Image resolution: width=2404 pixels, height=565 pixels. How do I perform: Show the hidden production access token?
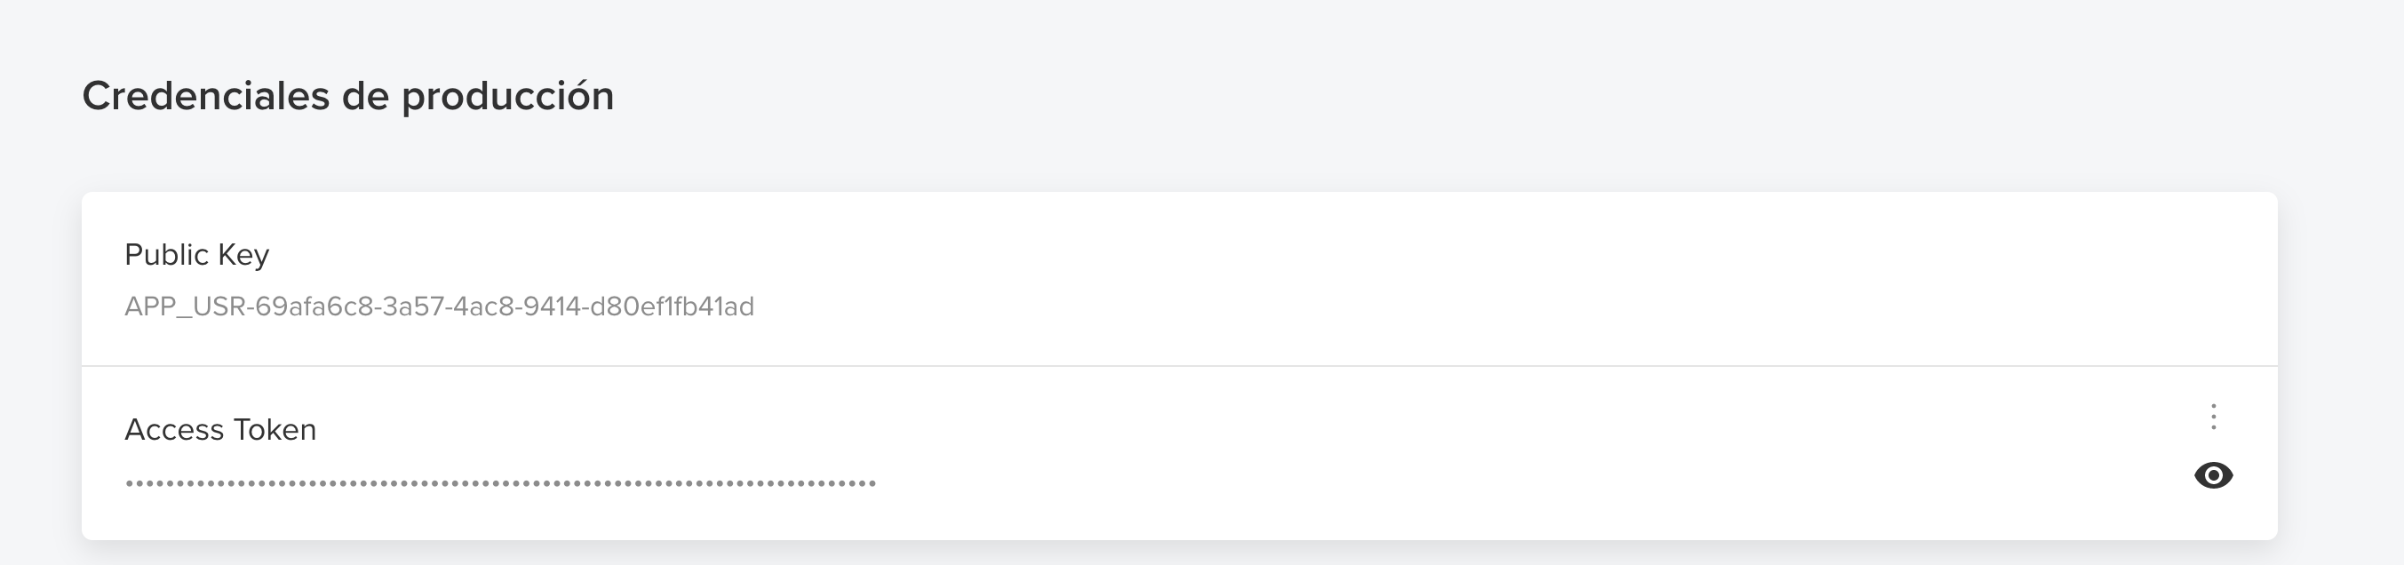[x=2213, y=475]
